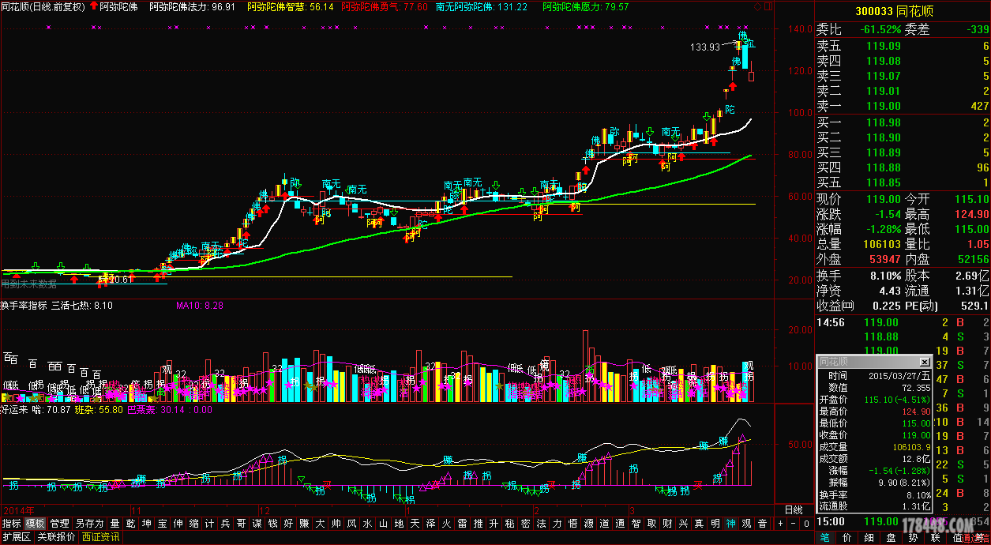Open the 管理 tab

59,523
